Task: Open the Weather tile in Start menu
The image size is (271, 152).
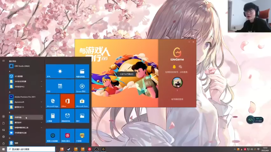Action: tap(60, 71)
